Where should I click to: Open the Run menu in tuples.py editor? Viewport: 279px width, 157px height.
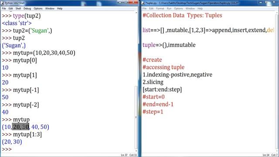pos(169,9)
